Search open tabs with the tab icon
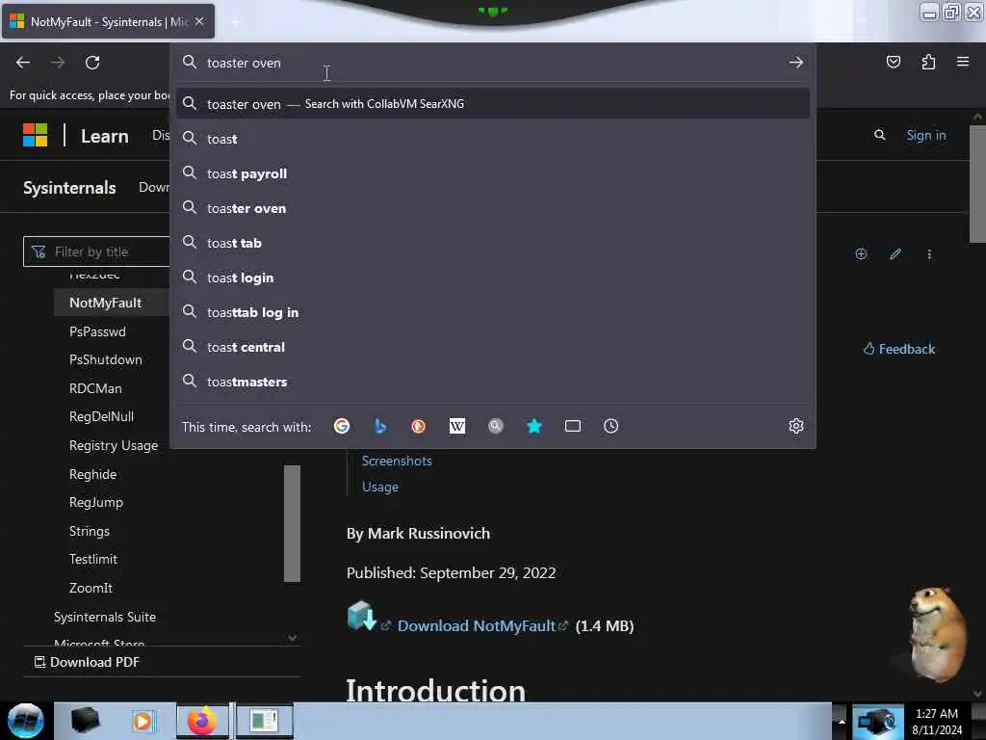Screen dimensions: 986x740 click(572, 426)
